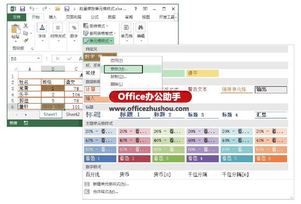Open the Number (数字) percent group icon
Image resolution: width=301 pixels, height=204 pixels.
[x=74, y=27]
